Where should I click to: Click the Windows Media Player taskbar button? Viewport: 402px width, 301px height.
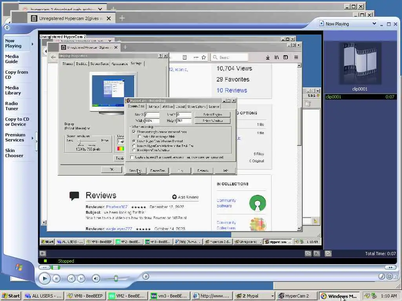click(339, 296)
